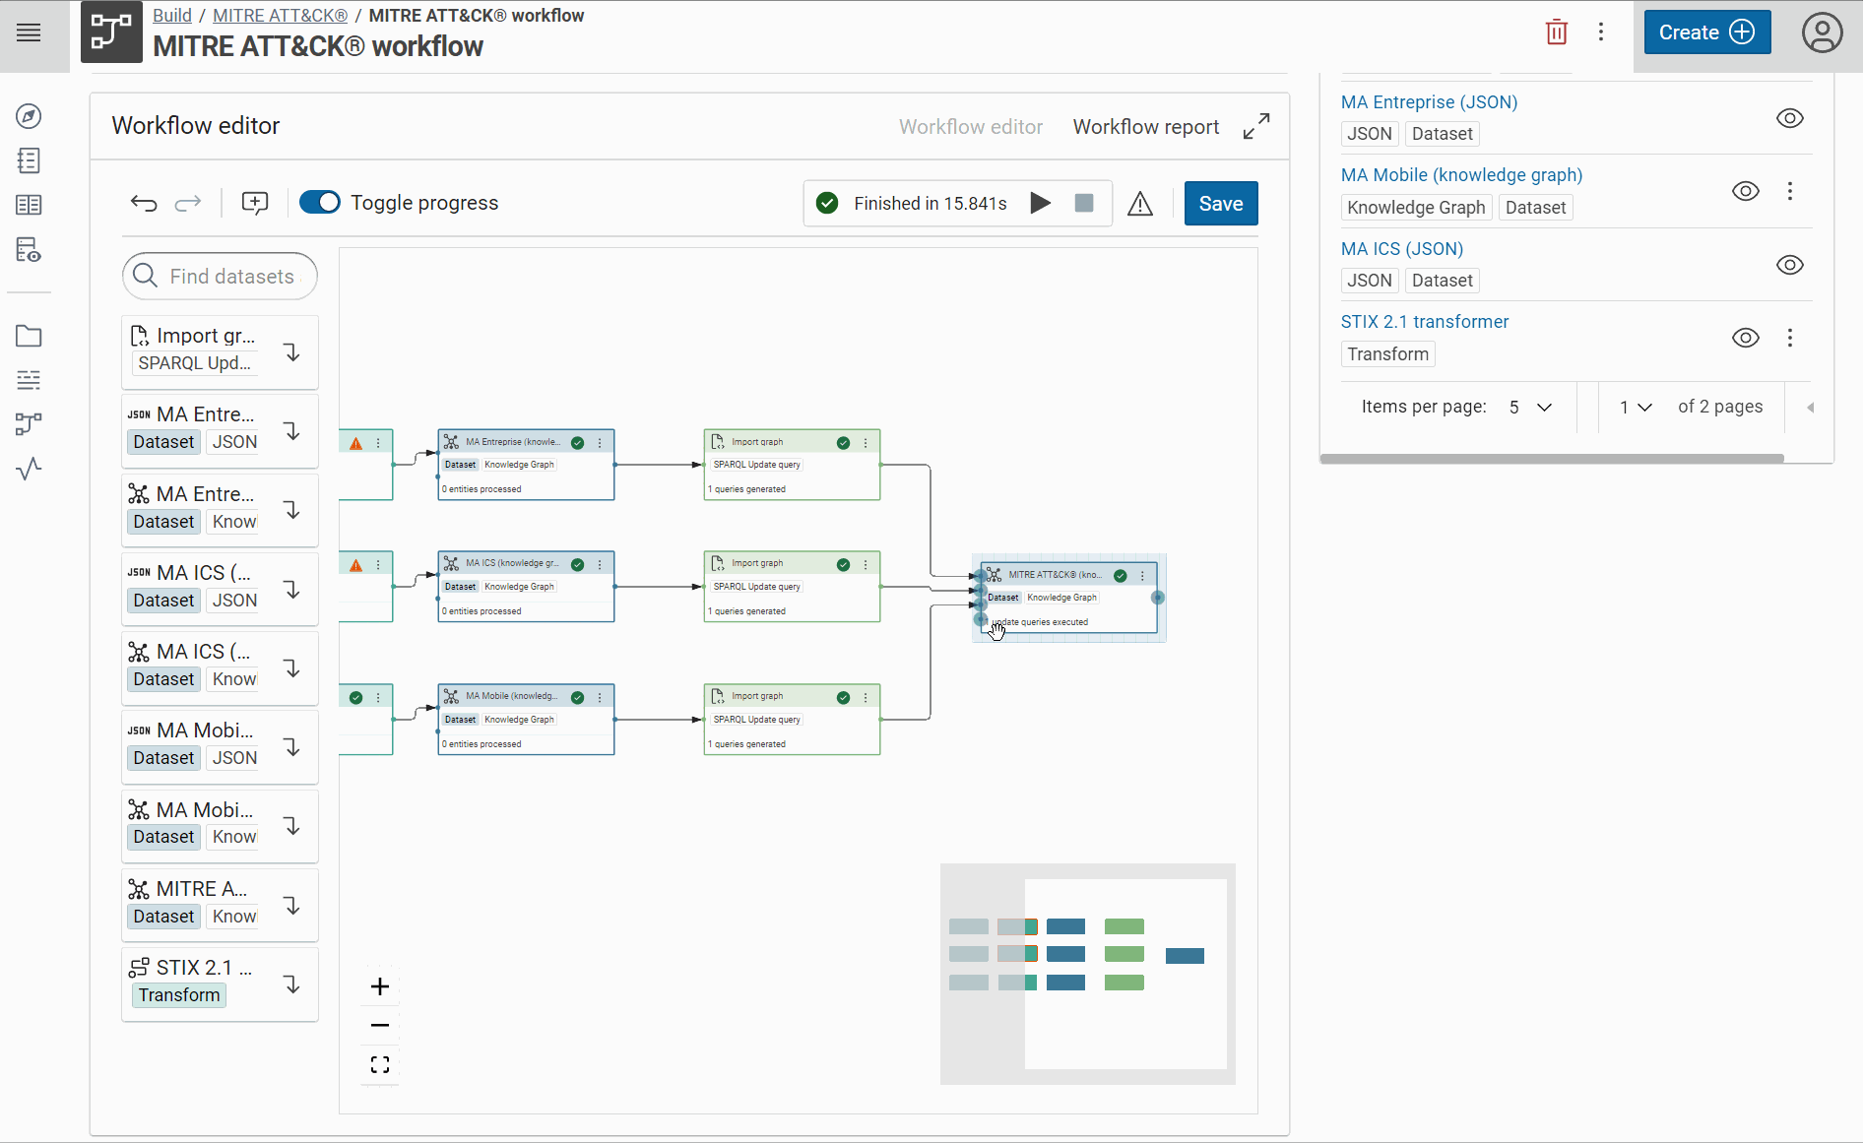Run the workflow with the play button
The image size is (1863, 1143).
1040,204
